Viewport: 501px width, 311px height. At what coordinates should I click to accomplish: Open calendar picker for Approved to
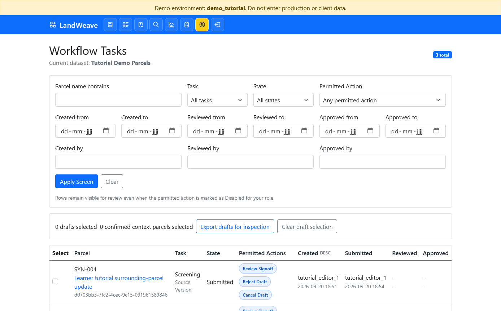pyautogui.click(x=436, y=131)
